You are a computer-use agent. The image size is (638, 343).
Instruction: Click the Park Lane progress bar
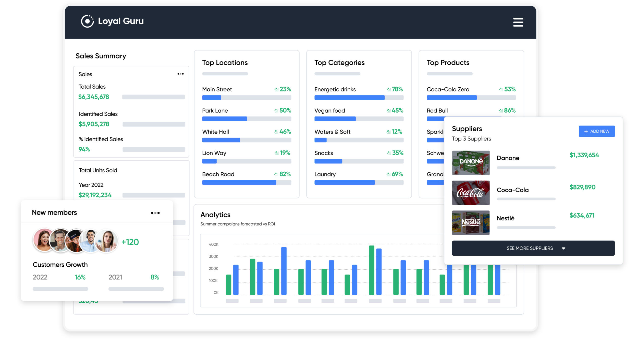pyautogui.click(x=225, y=119)
